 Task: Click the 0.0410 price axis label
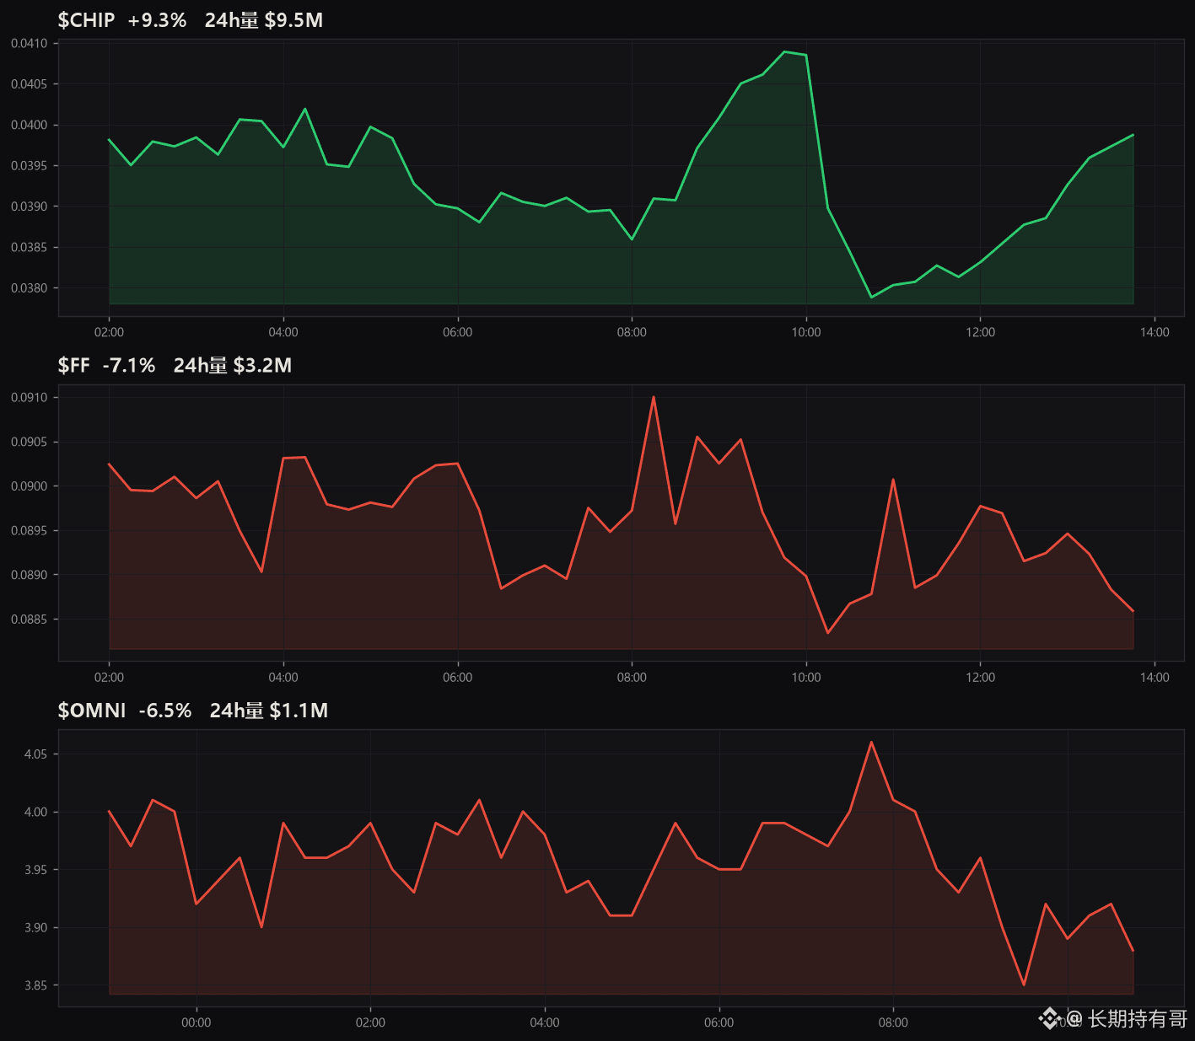tap(30, 44)
